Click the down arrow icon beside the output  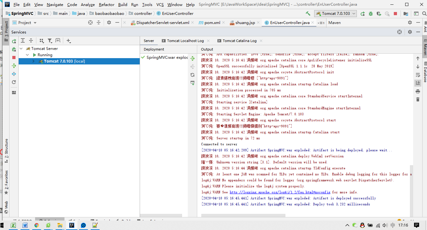click(x=418, y=67)
